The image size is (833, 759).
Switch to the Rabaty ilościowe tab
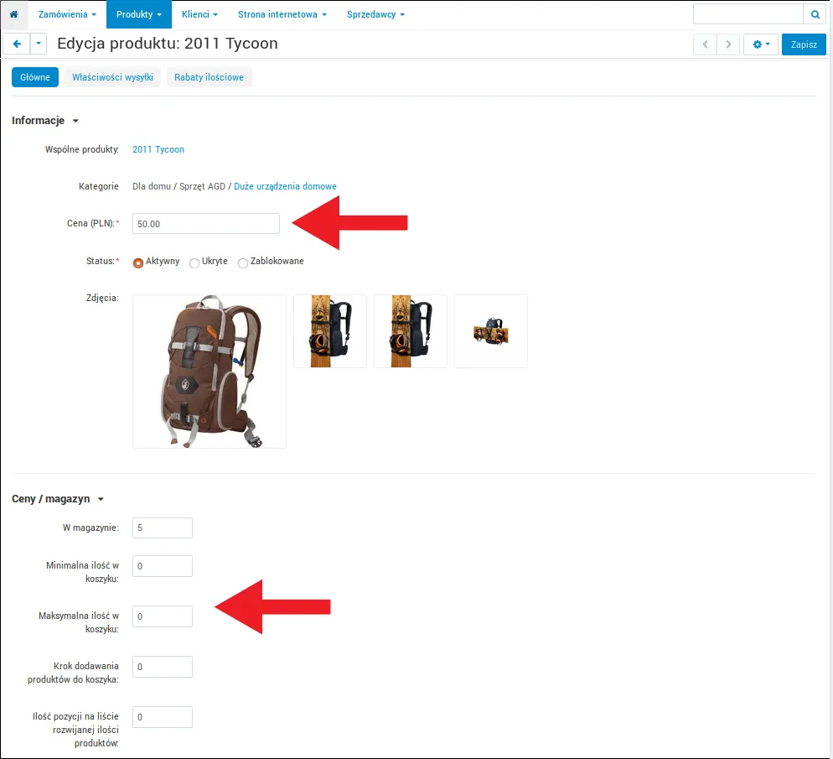[209, 77]
